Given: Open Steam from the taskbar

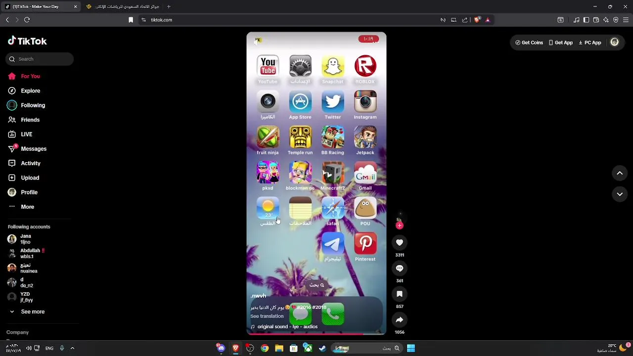Looking at the screenshot, I should [x=322, y=348].
